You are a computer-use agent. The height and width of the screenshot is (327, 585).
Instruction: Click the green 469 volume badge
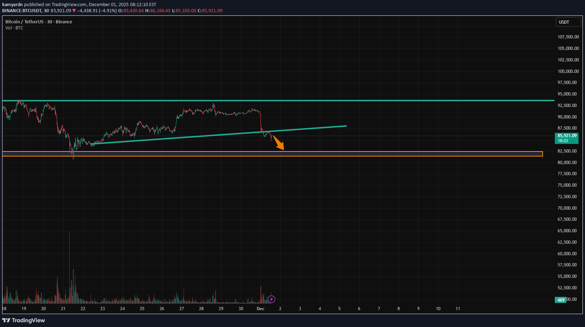[561, 300]
